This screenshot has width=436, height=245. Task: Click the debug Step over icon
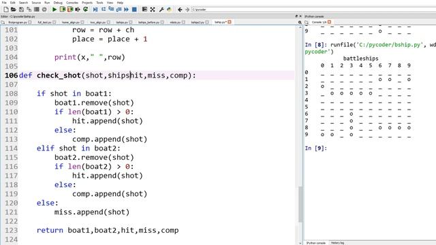[x=104, y=10]
